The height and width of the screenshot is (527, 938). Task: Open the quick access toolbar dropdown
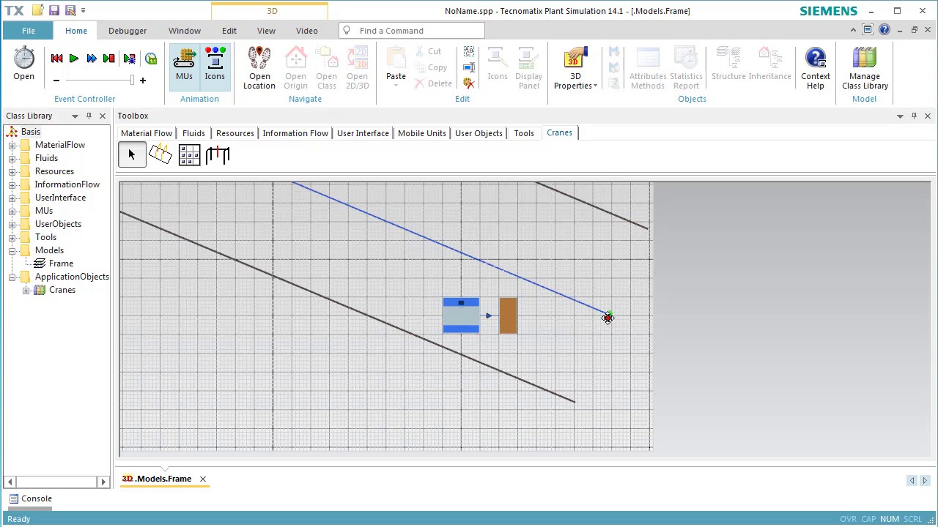83,11
